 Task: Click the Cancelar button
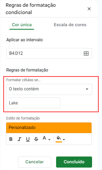coord(35,162)
